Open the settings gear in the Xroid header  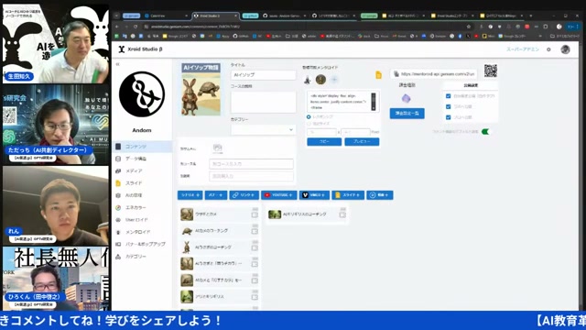tap(548, 49)
